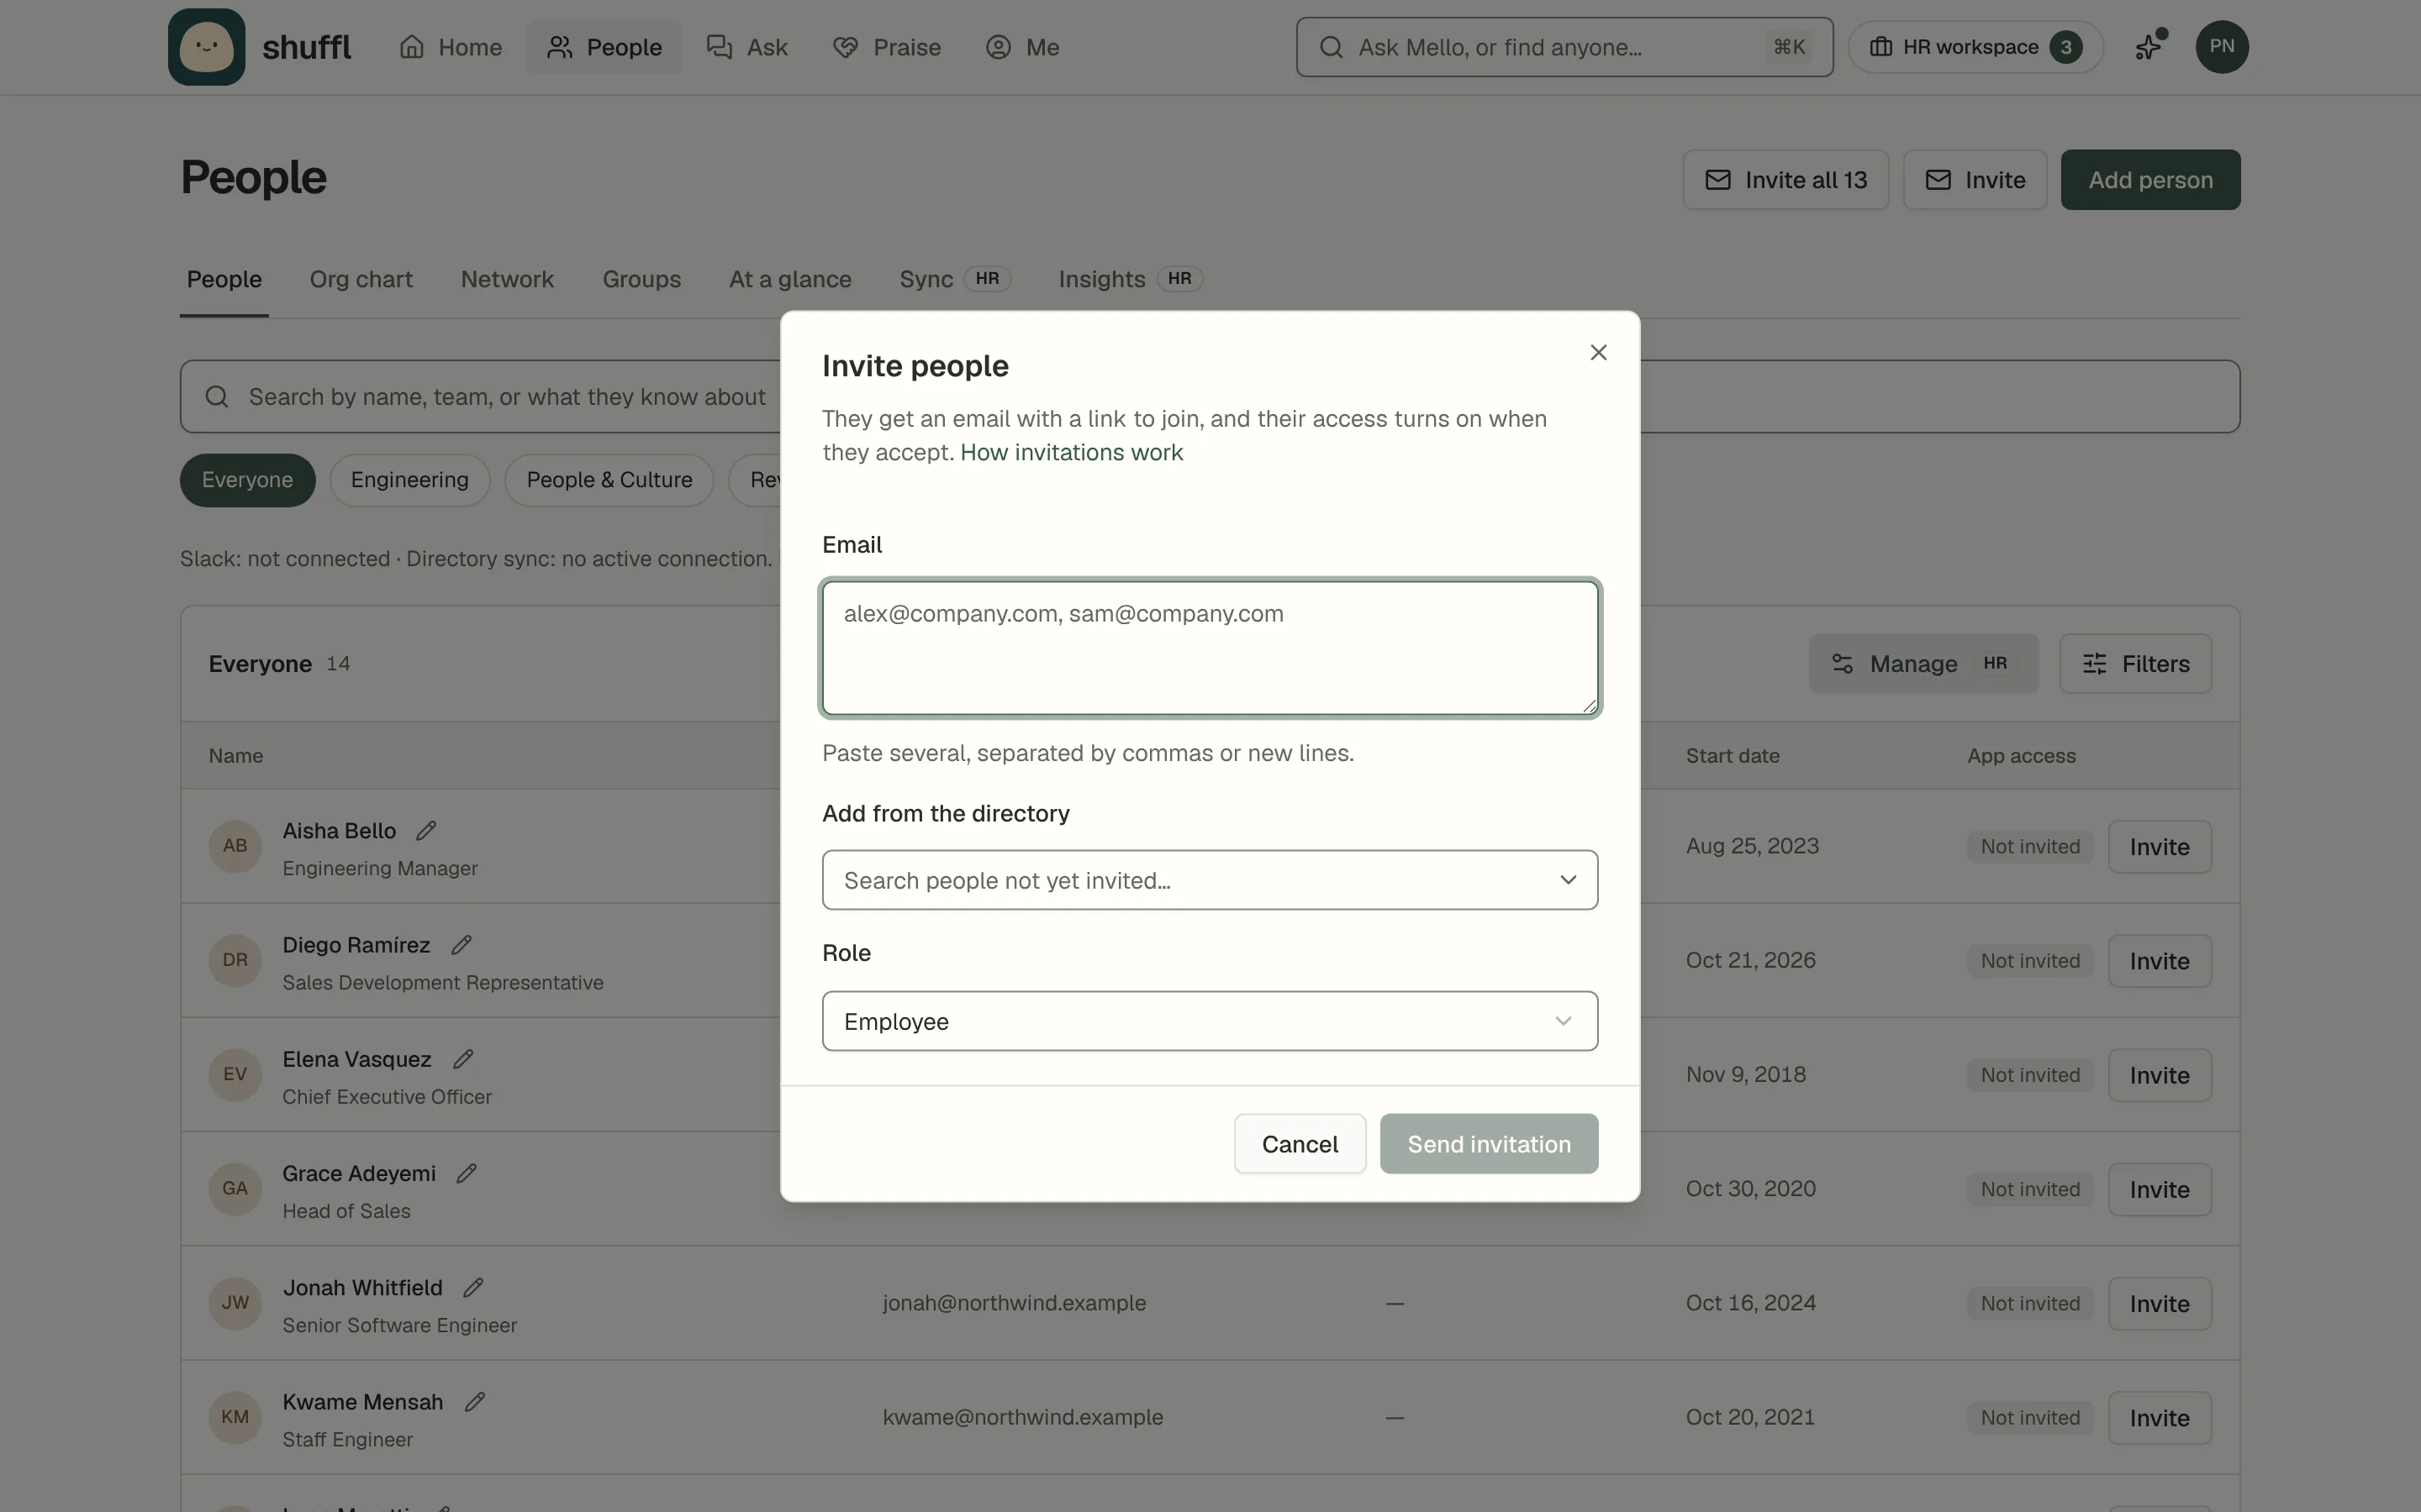Select the People & Culture filter chip

(x=609, y=480)
